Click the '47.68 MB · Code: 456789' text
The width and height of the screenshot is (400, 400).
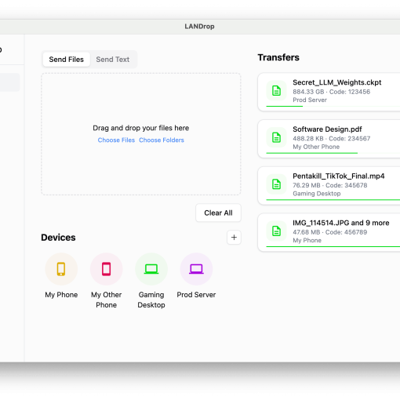(330, 232)
